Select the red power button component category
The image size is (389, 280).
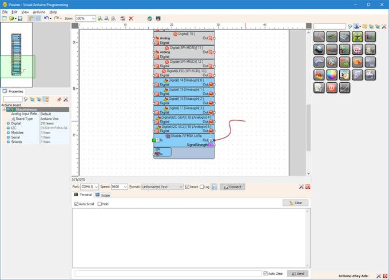pyautogui.click(x=332, y=88)
